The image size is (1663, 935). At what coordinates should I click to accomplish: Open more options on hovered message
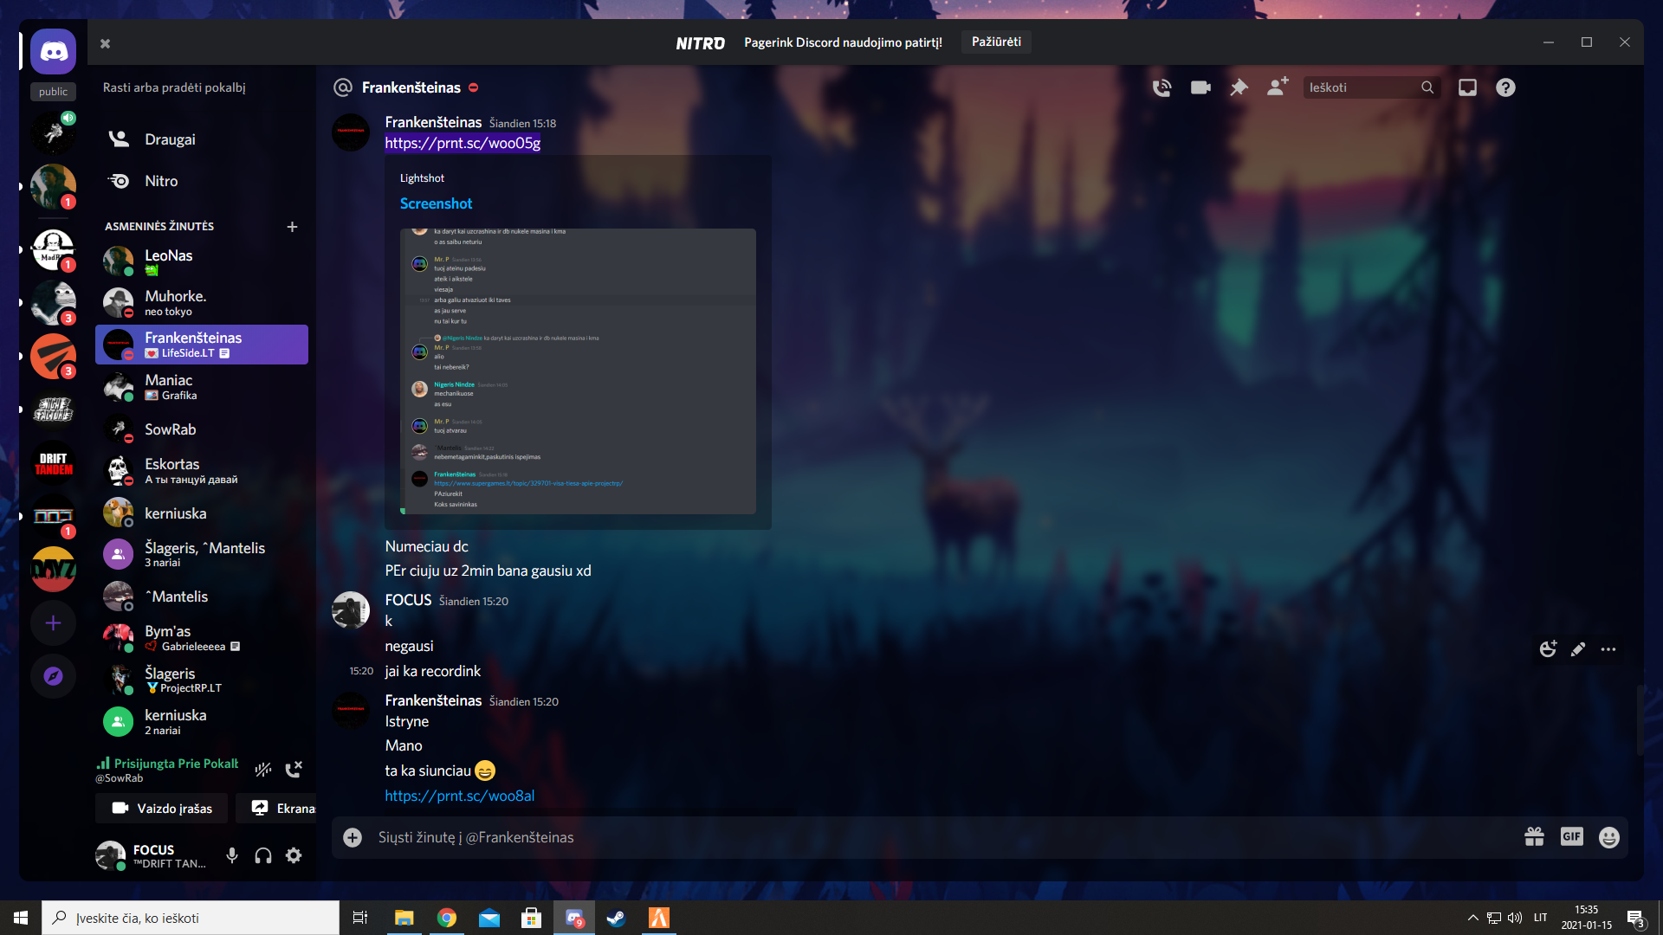click(1608, 649)
